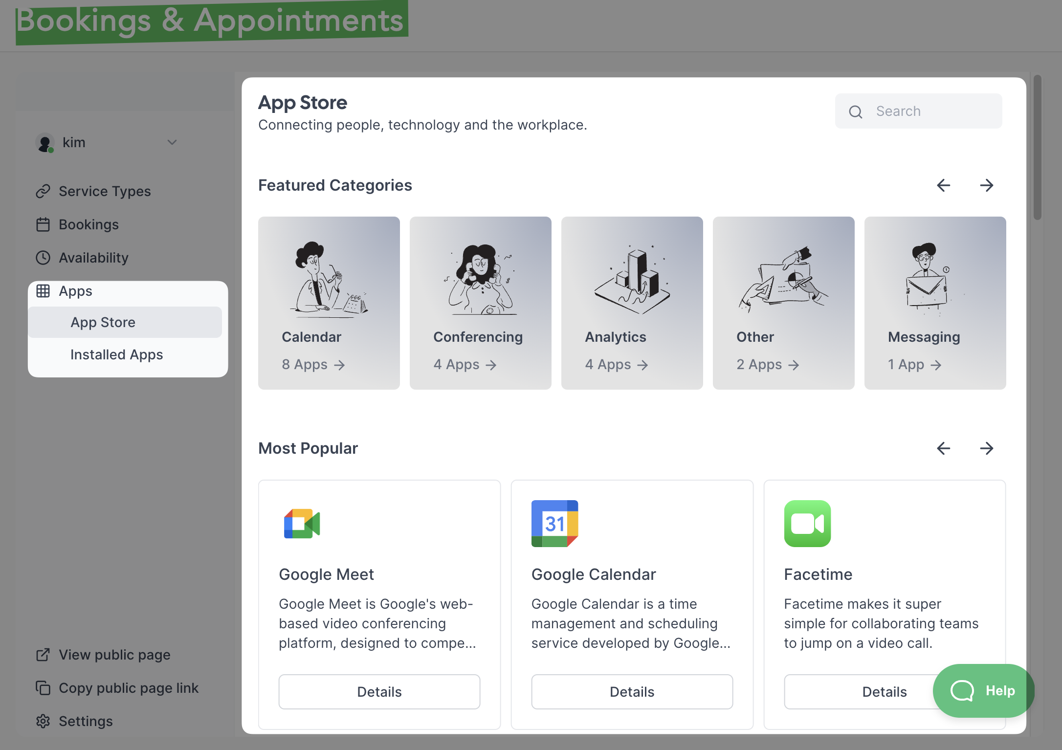This screenshot has height=750, width=1062.
Task: Click Most Popular previous arrow
Action: click(x=944, y=448)
